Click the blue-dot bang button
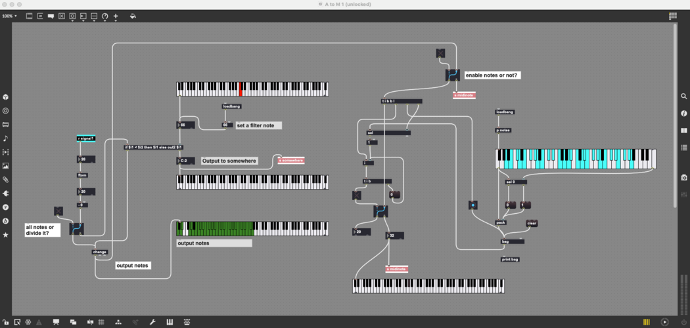The width and height of the screenshot is (690, 328). [x=473, y=205]
